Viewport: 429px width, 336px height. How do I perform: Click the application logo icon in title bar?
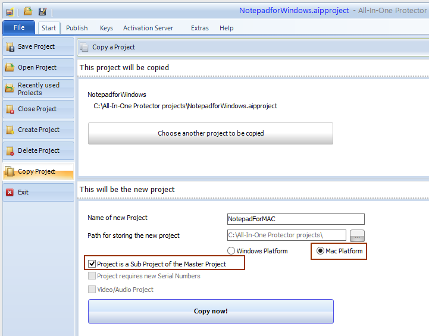pos(10,12)
